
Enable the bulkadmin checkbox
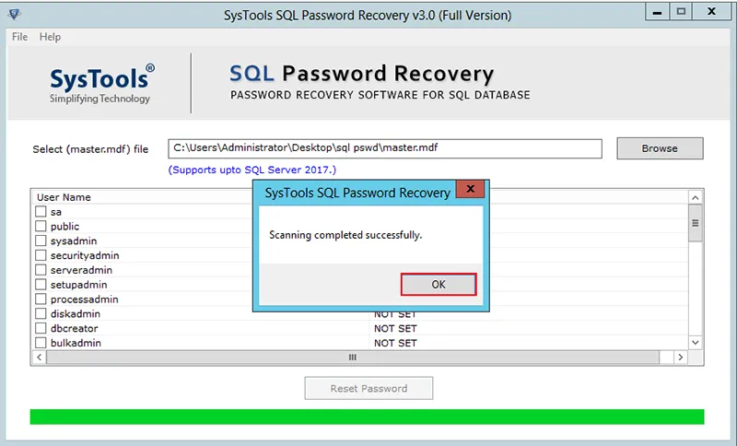(41, 344)
